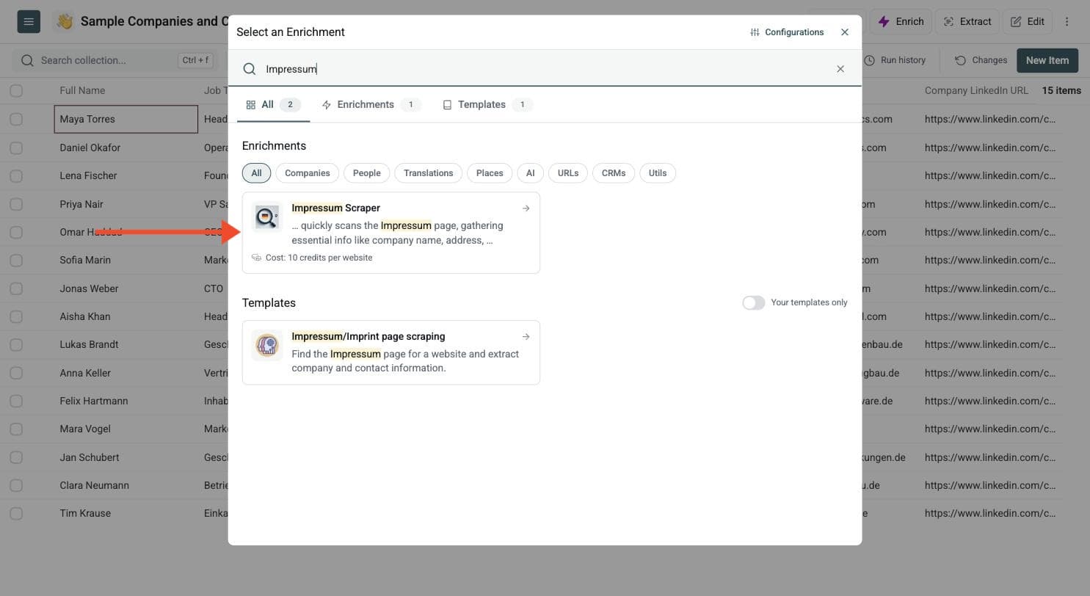
Task: Select the Jonas Weber name cell
Action: [126, 288]
